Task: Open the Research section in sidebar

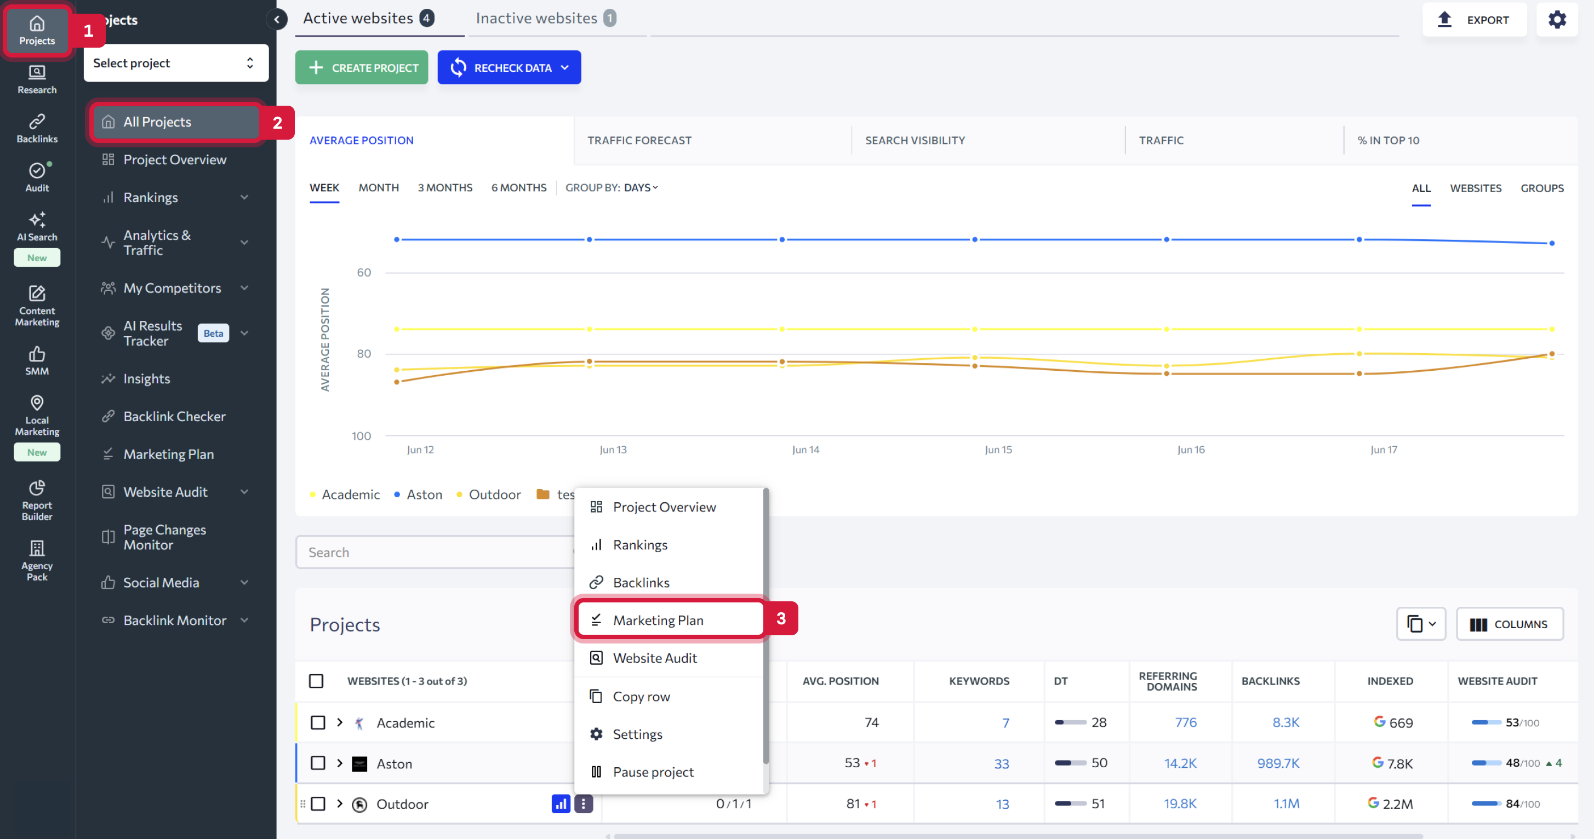Action: pyautogui.click(x=37, y=80)
